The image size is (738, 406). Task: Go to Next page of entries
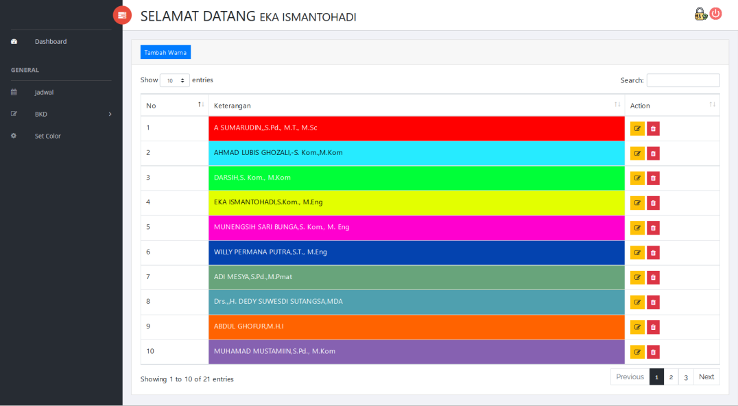pos(706,377)
